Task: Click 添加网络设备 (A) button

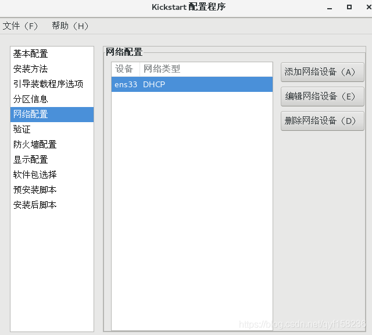Action: click(x=322, y=72)
